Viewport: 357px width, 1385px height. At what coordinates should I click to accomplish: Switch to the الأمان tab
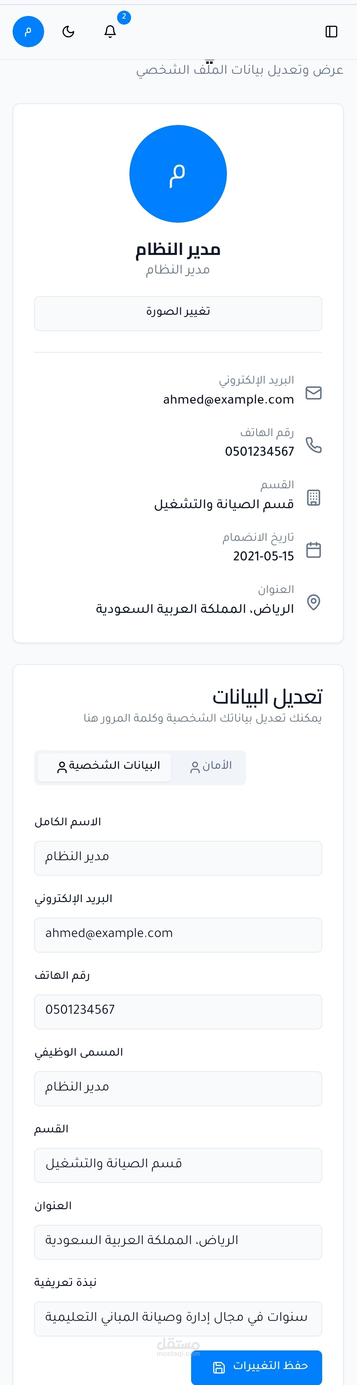click(210, 766)
